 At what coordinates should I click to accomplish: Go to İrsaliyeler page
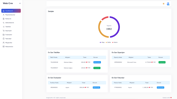[11, 35]
